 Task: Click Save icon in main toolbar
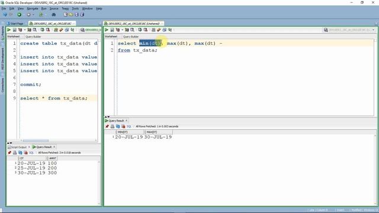click(x=76, y=14)
